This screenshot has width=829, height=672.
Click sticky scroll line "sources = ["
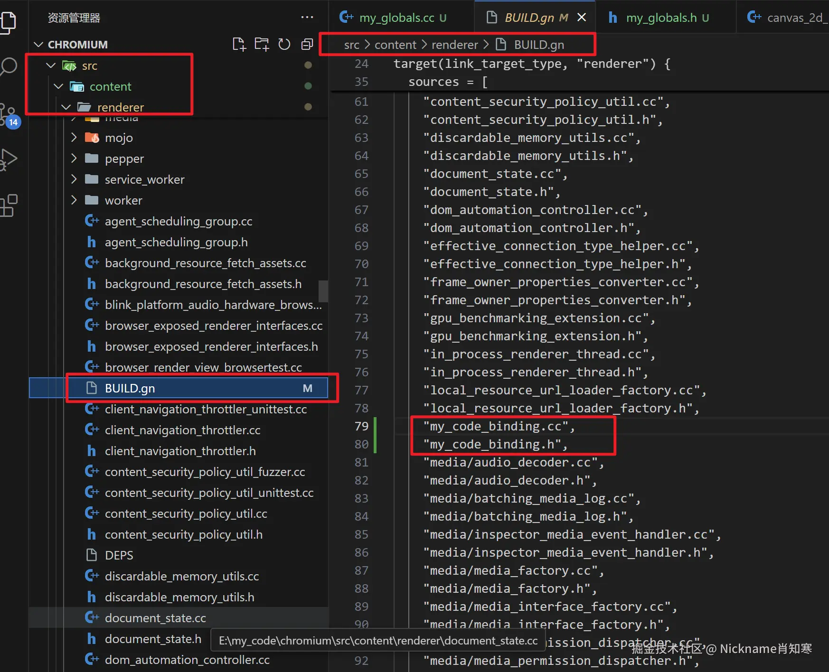point(448,82)
